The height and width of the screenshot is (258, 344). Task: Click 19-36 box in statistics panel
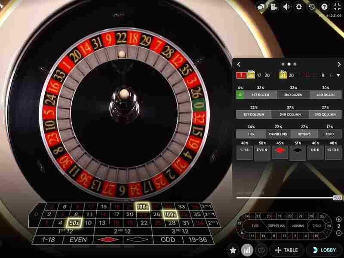(x=333, y=152)
